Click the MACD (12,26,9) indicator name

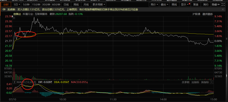pyautogui.click(x=26, y=82)
